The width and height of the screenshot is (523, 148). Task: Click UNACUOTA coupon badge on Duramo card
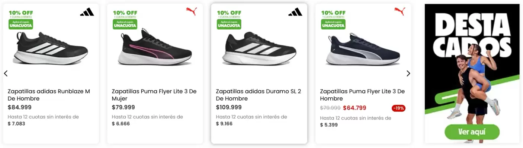[229, 24]
